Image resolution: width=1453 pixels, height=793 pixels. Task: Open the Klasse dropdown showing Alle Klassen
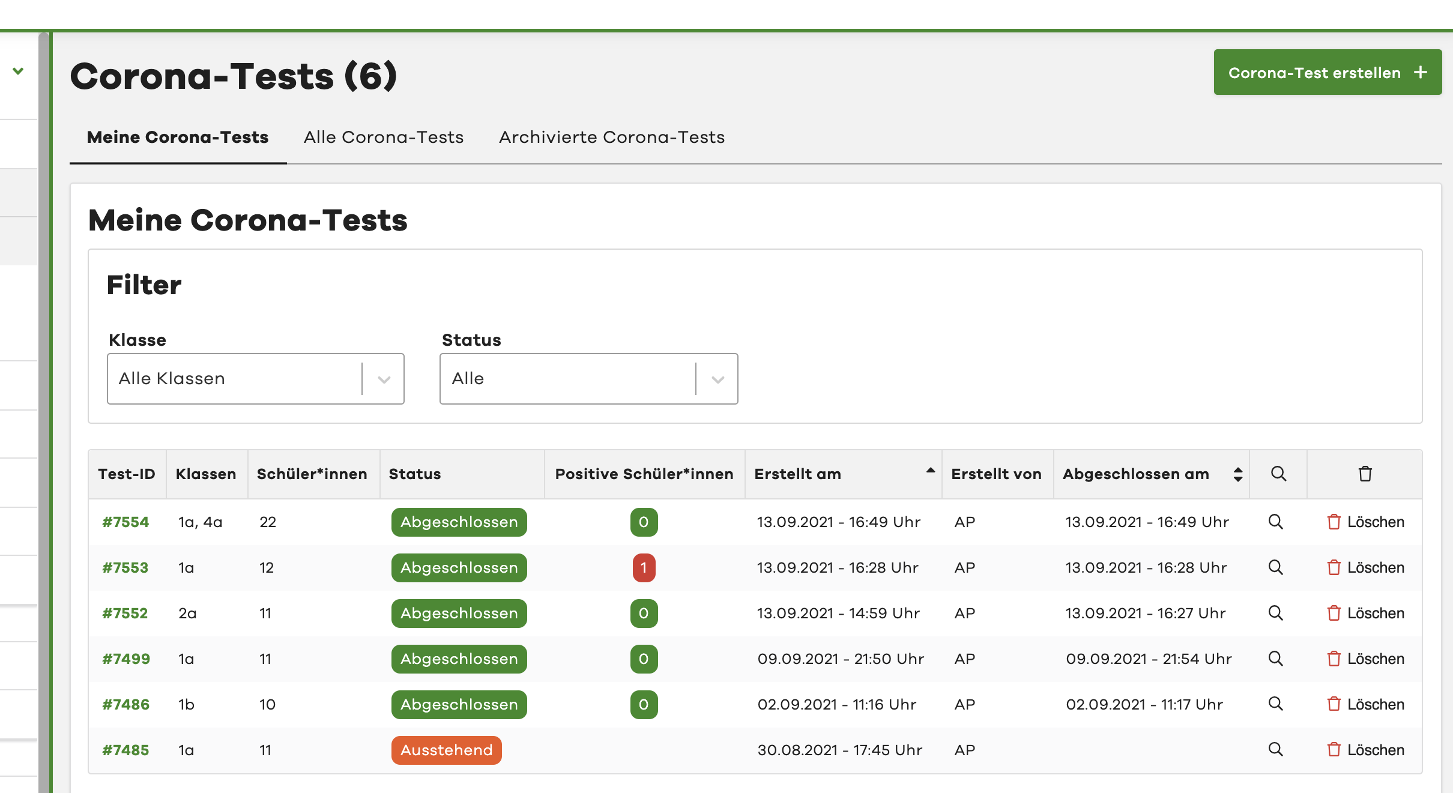(x=384, y=379)
